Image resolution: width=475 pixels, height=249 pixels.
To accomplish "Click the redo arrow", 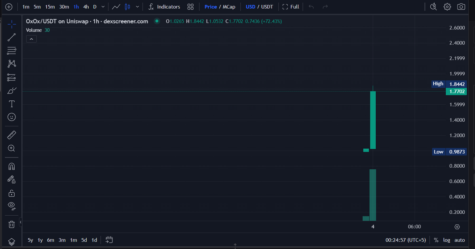I will [325, 7].
